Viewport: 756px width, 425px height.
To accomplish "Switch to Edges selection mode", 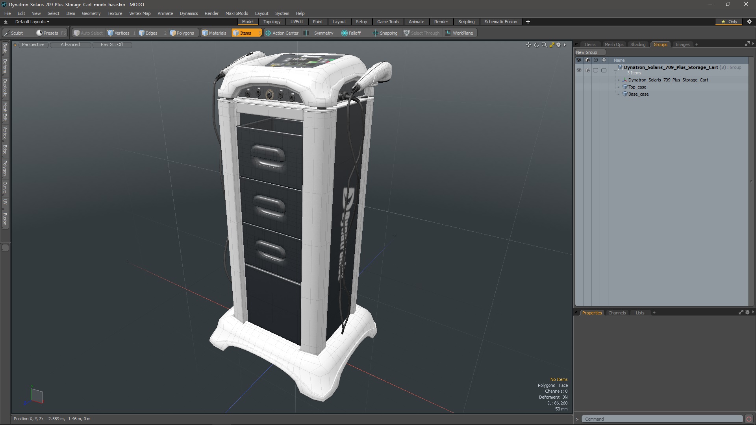I will (148, 33).
